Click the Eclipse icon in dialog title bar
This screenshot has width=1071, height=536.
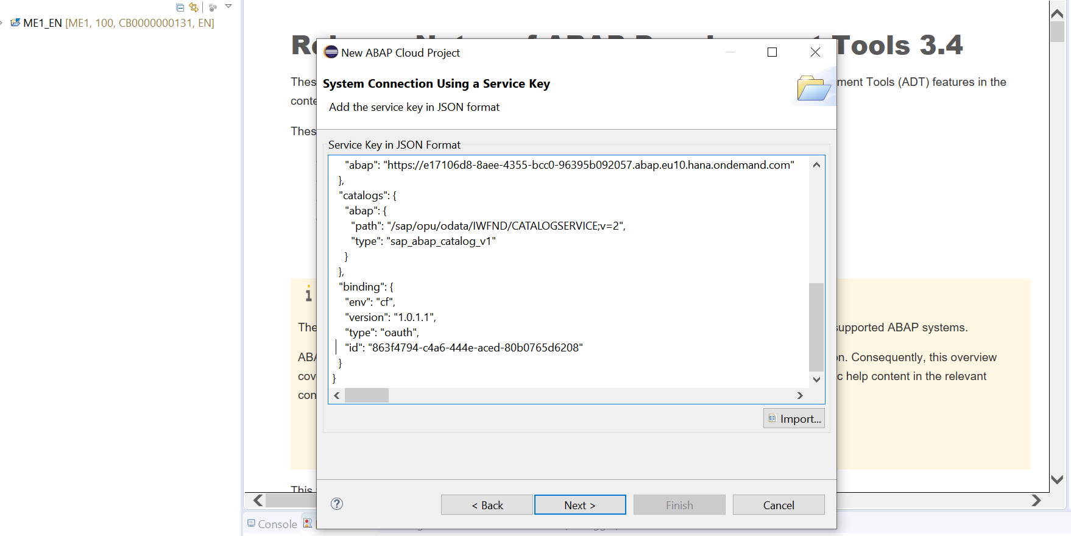(331, 52)
